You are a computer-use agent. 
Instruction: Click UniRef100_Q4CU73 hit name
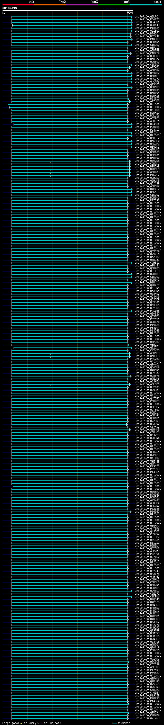coord(147,79)
